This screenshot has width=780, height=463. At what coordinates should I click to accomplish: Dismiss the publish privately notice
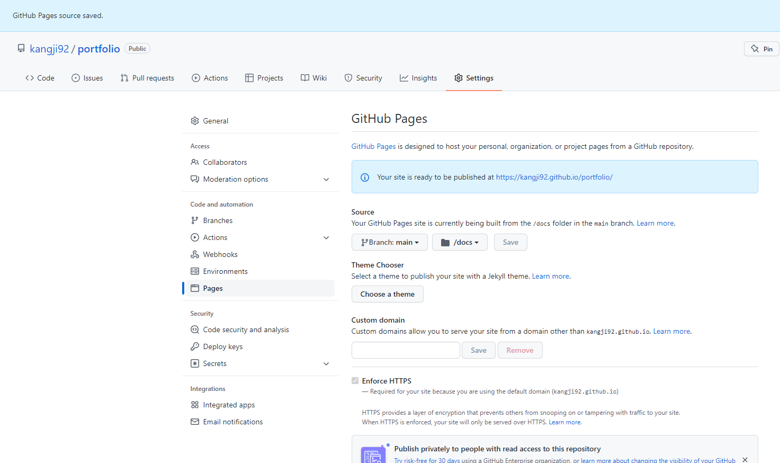coord(745,460)
